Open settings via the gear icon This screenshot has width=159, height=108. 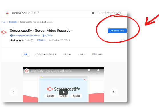(93, 13)
